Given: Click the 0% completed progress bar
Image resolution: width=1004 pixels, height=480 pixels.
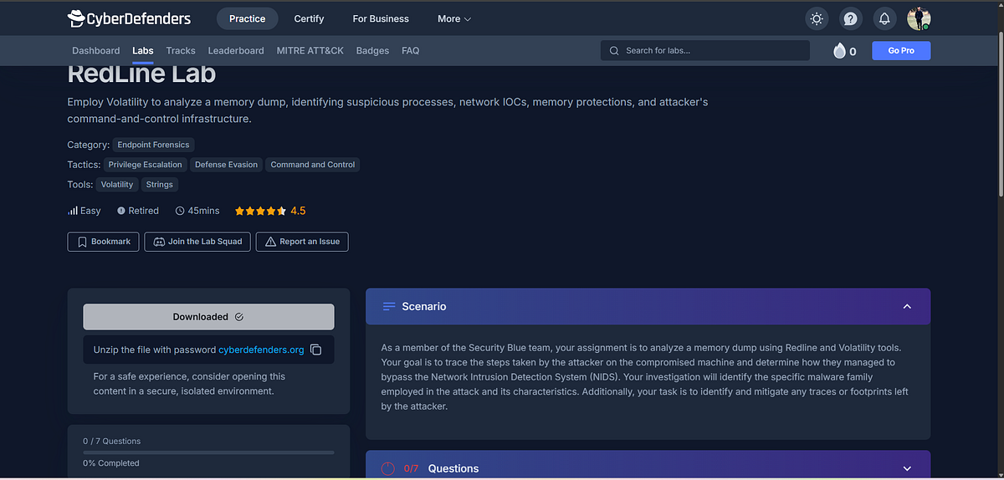Looking at the screenshot, I should (208, 452).
